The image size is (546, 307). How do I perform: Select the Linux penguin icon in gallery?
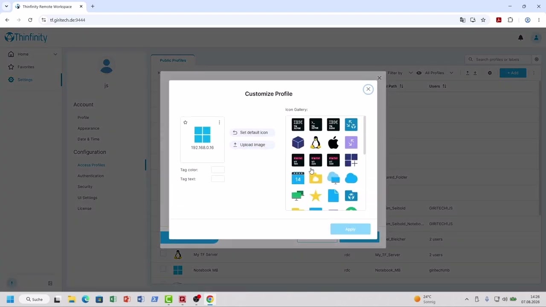[x=316, y=142]
